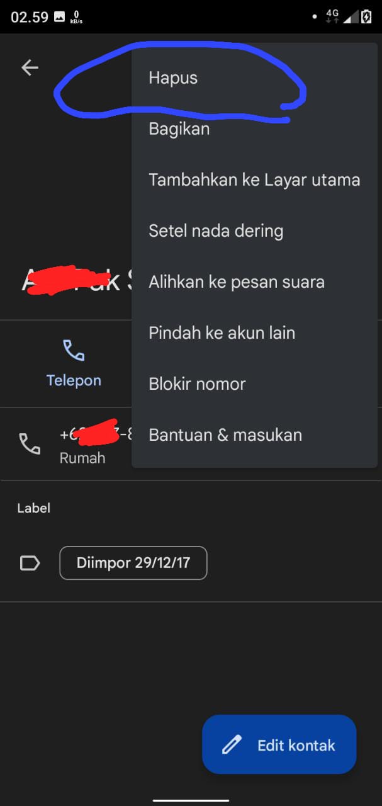
Task: Tap the blue Telepon phone icon
Action: [74, 350]
